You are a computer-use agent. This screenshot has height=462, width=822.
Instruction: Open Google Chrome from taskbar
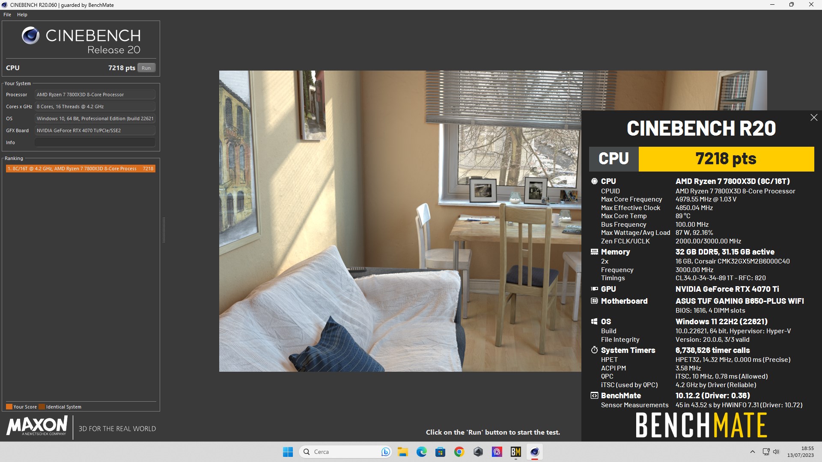point(459,452)
